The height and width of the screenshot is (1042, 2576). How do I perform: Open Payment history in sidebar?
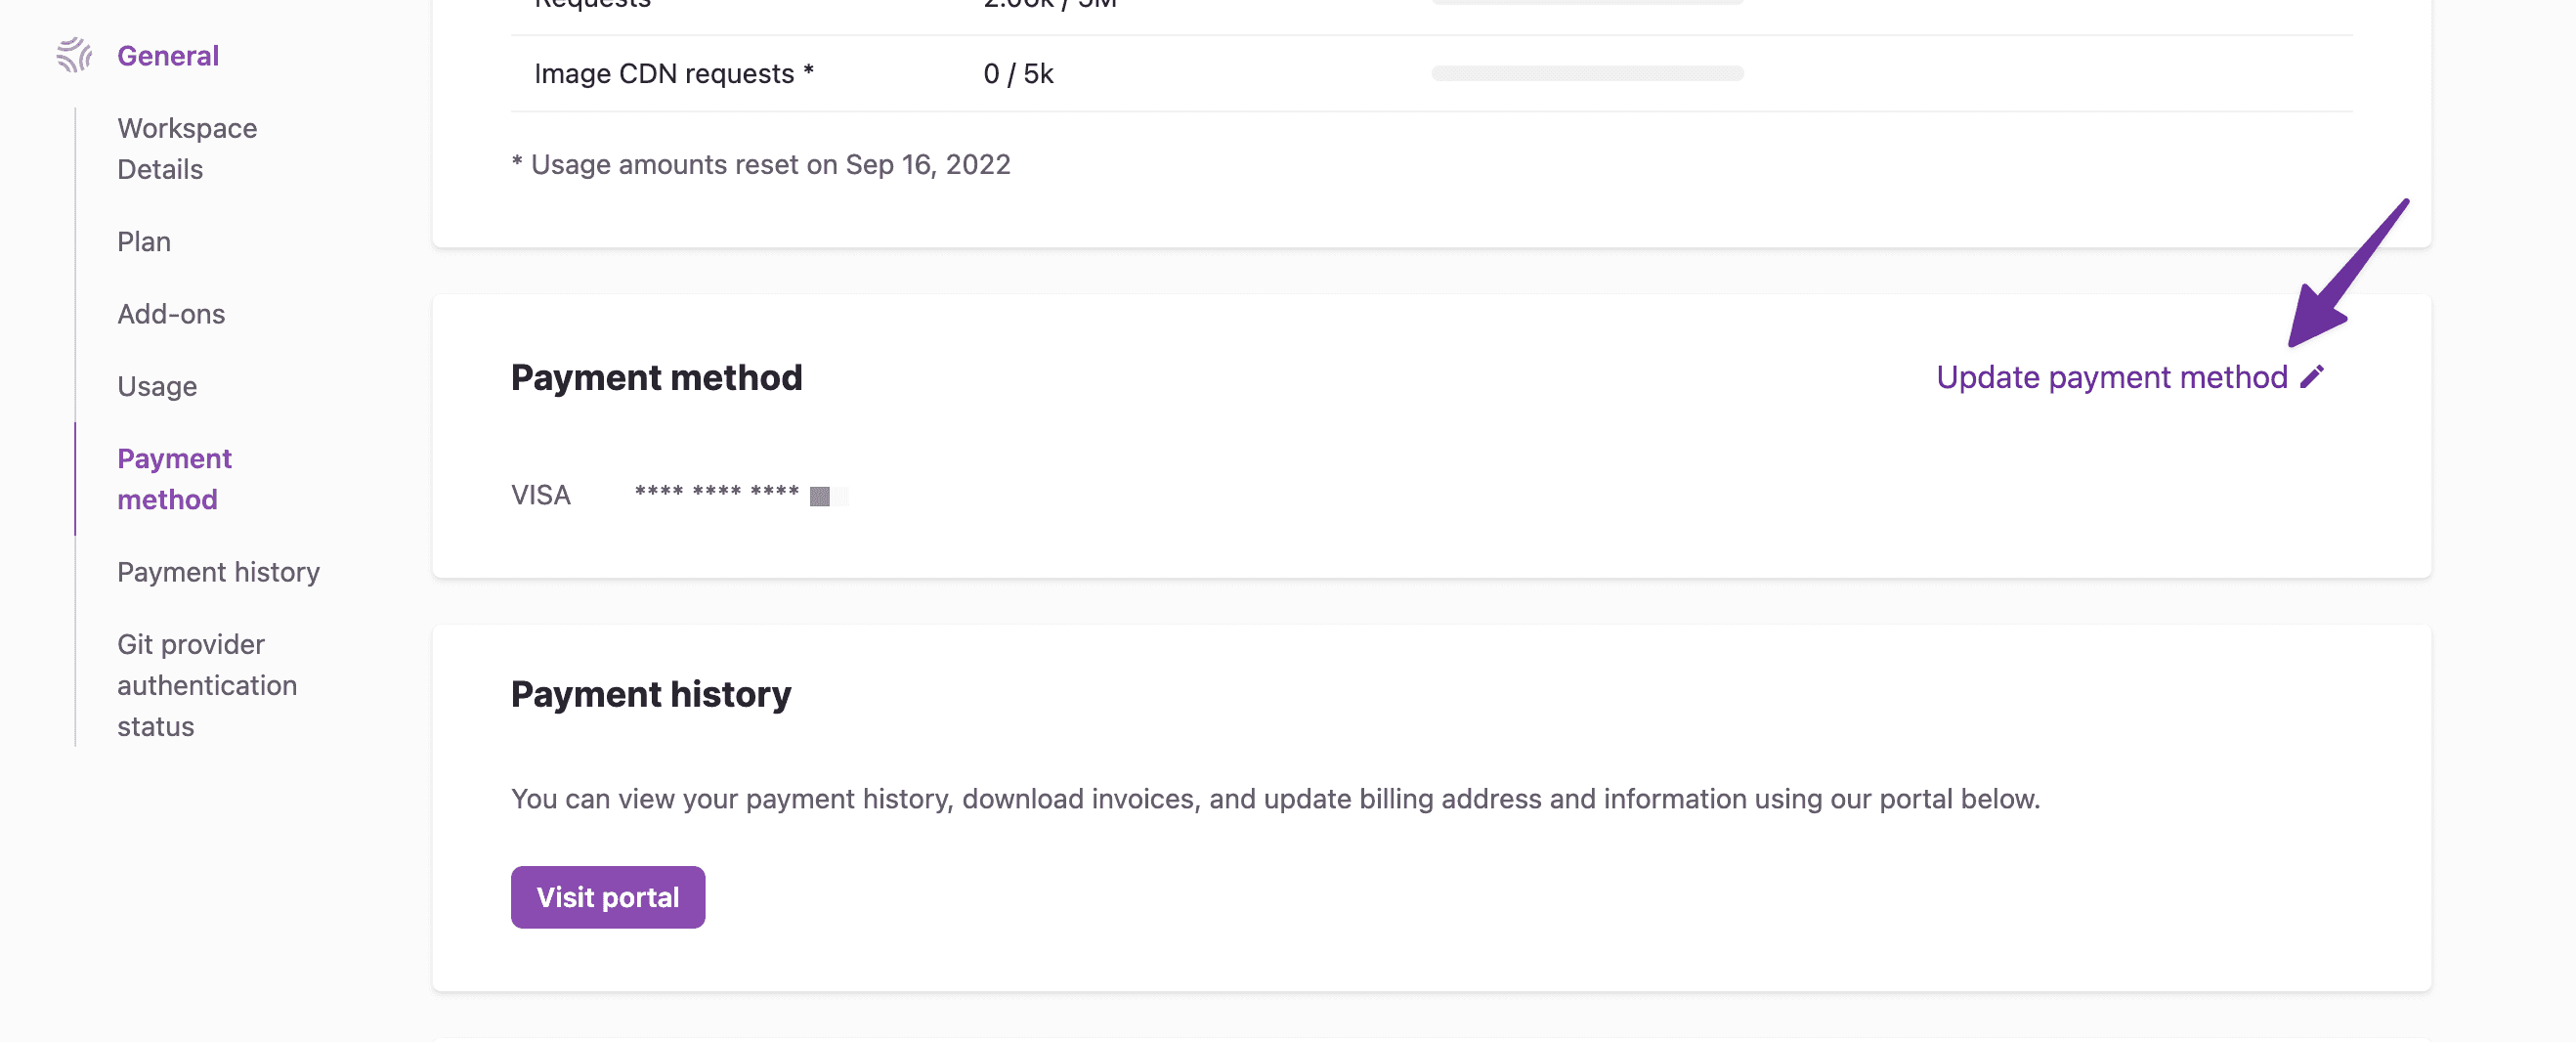pyautogui.click(x=218, y=571)
